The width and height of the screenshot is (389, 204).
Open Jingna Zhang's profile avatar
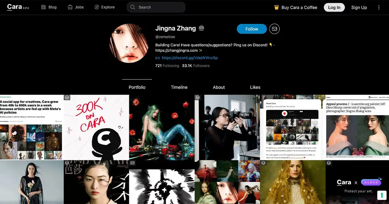tap(129, 43)
